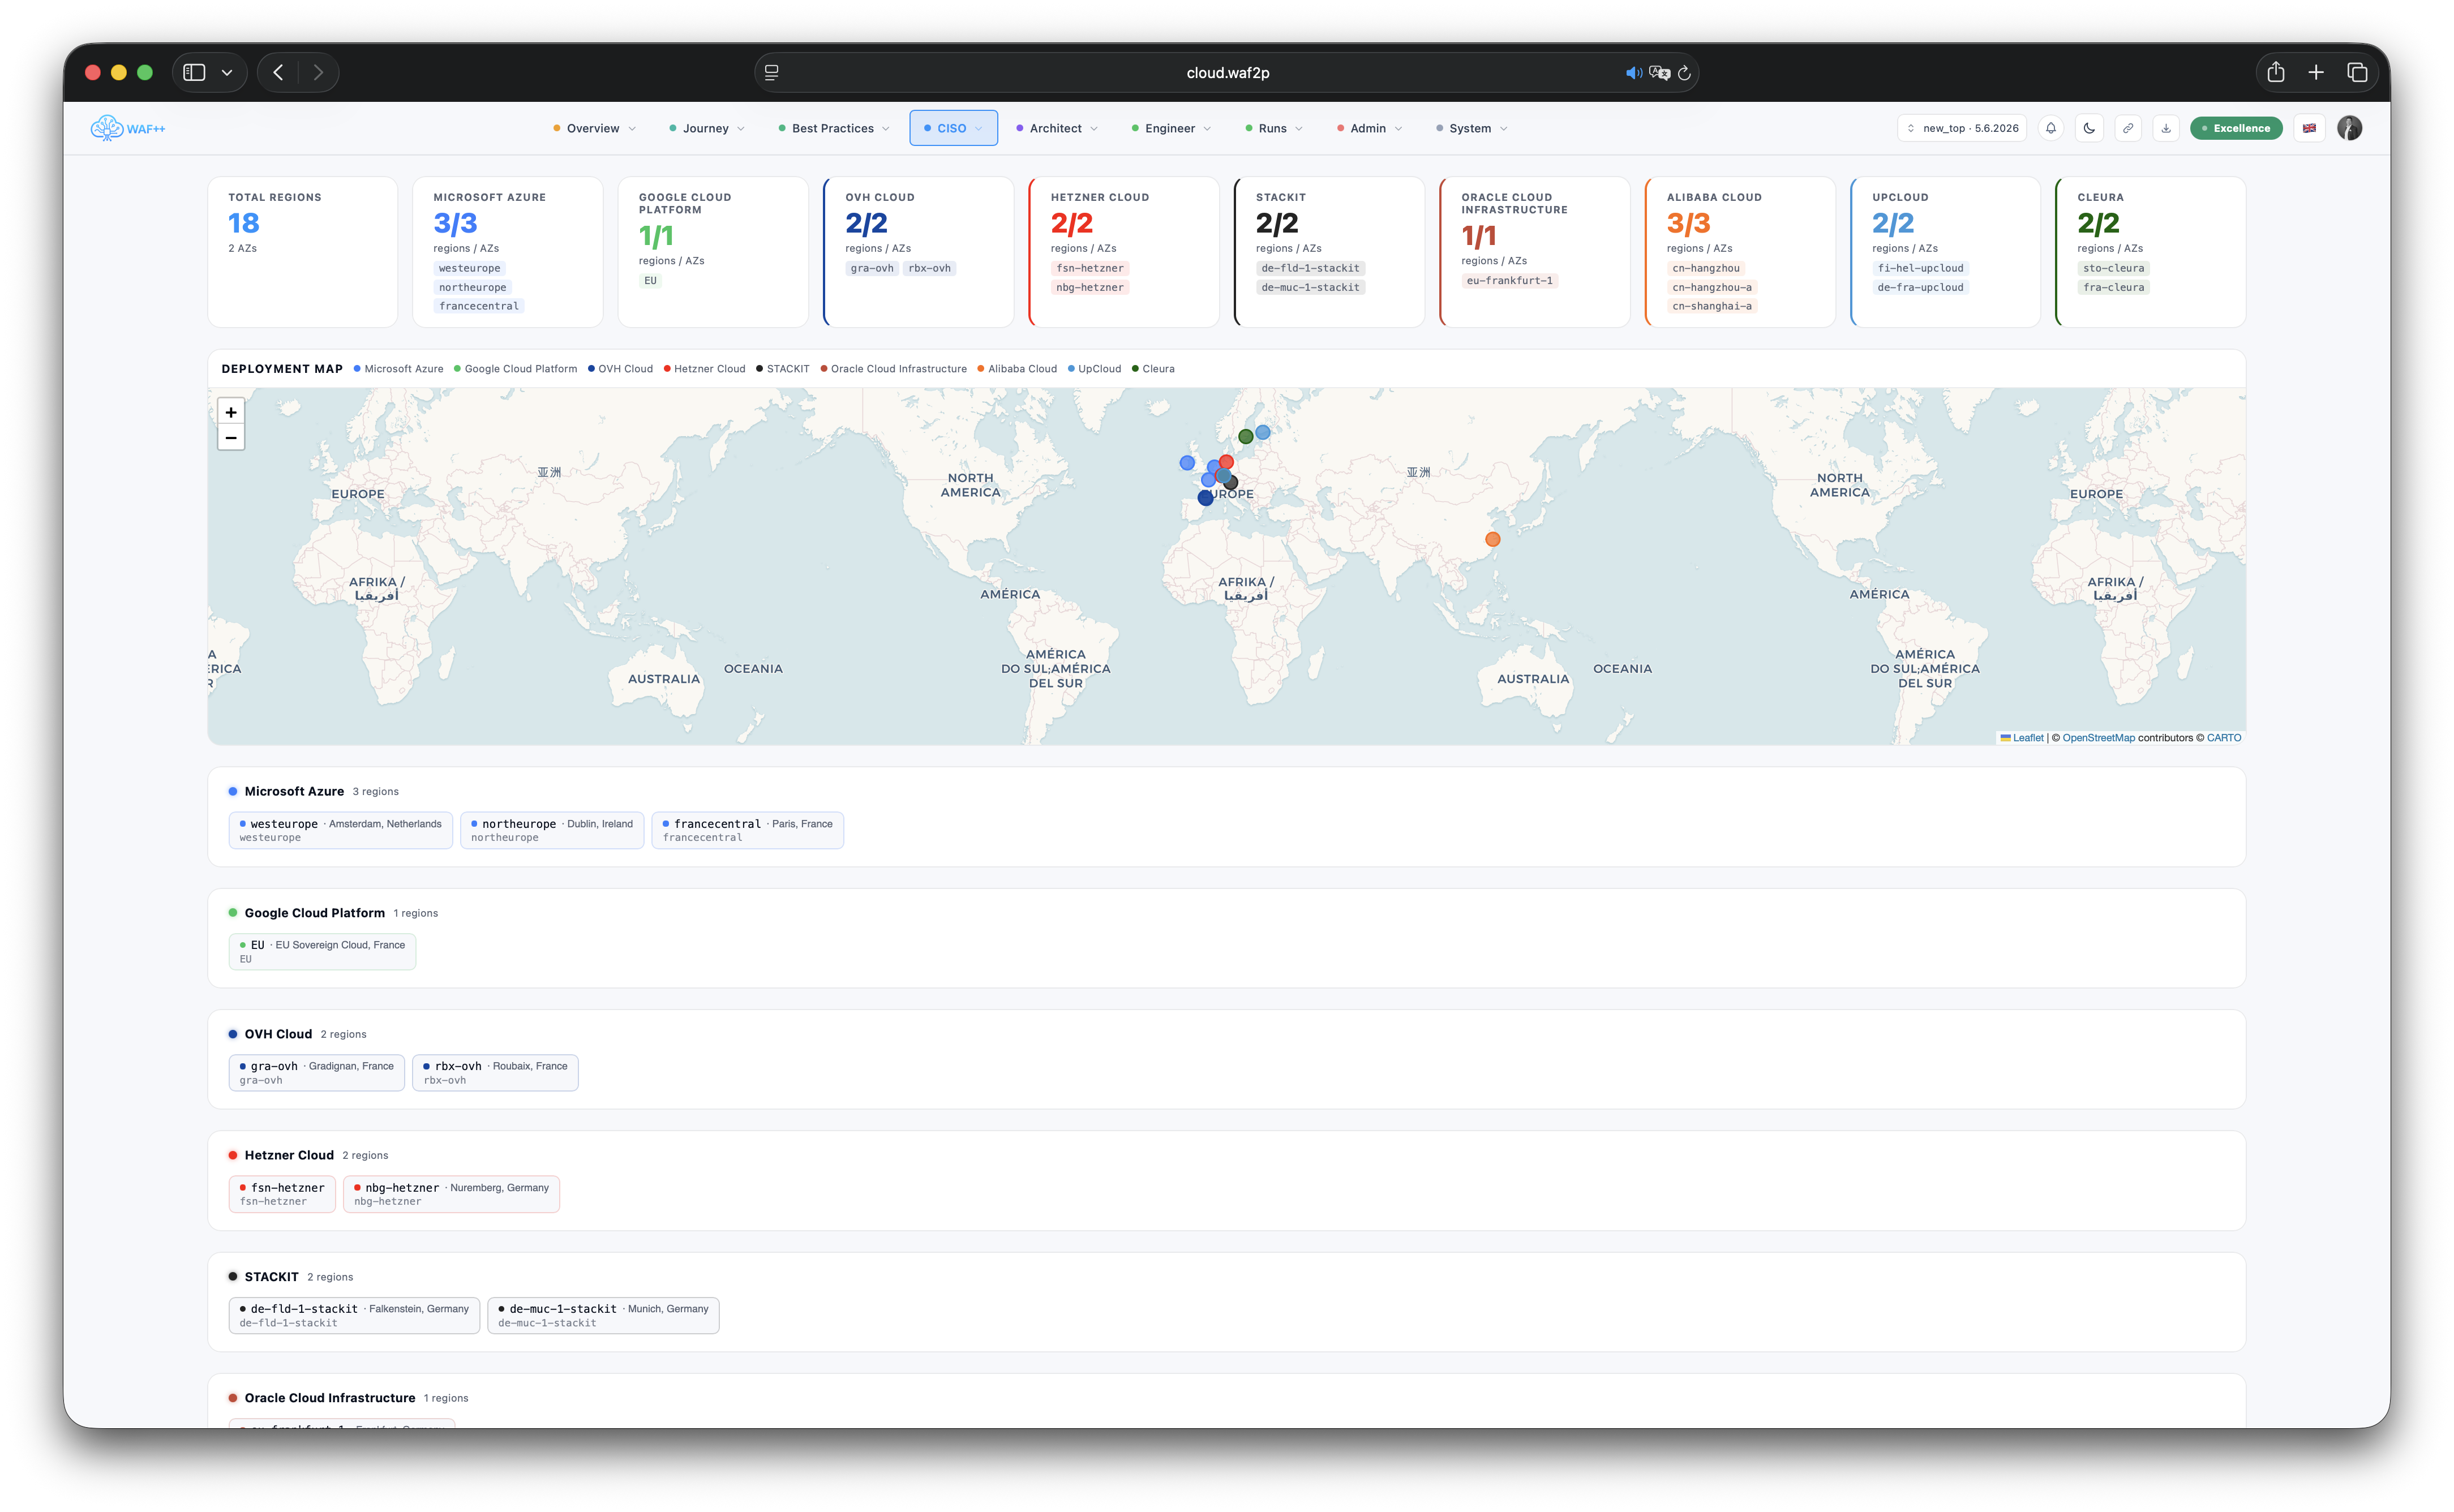Click the de-muc-1-stackit Munich chip
This screenshot has width=2454, height=1512.
603,1315
